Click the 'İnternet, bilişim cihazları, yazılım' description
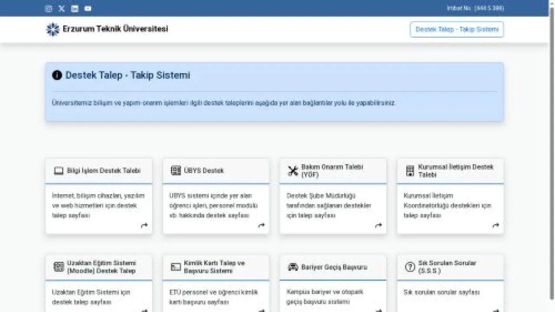 (98, 205)
